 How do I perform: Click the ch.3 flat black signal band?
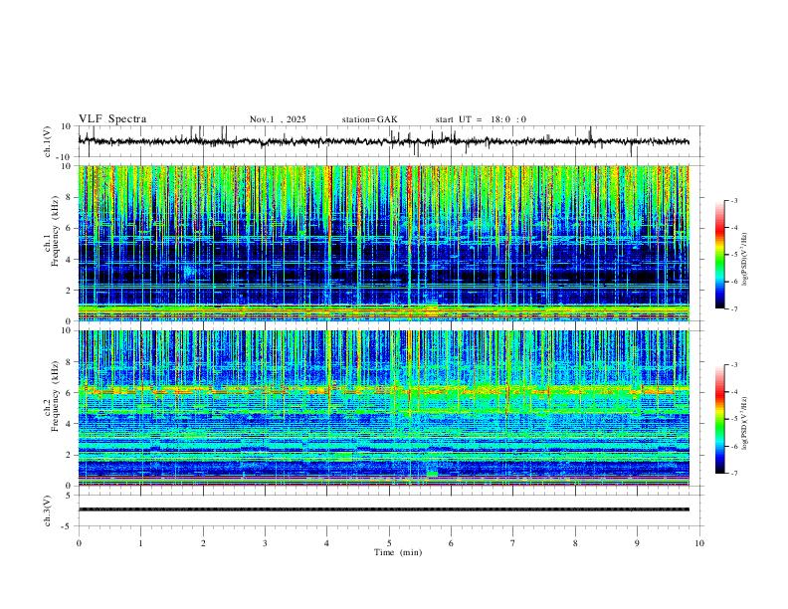(384, 509)
